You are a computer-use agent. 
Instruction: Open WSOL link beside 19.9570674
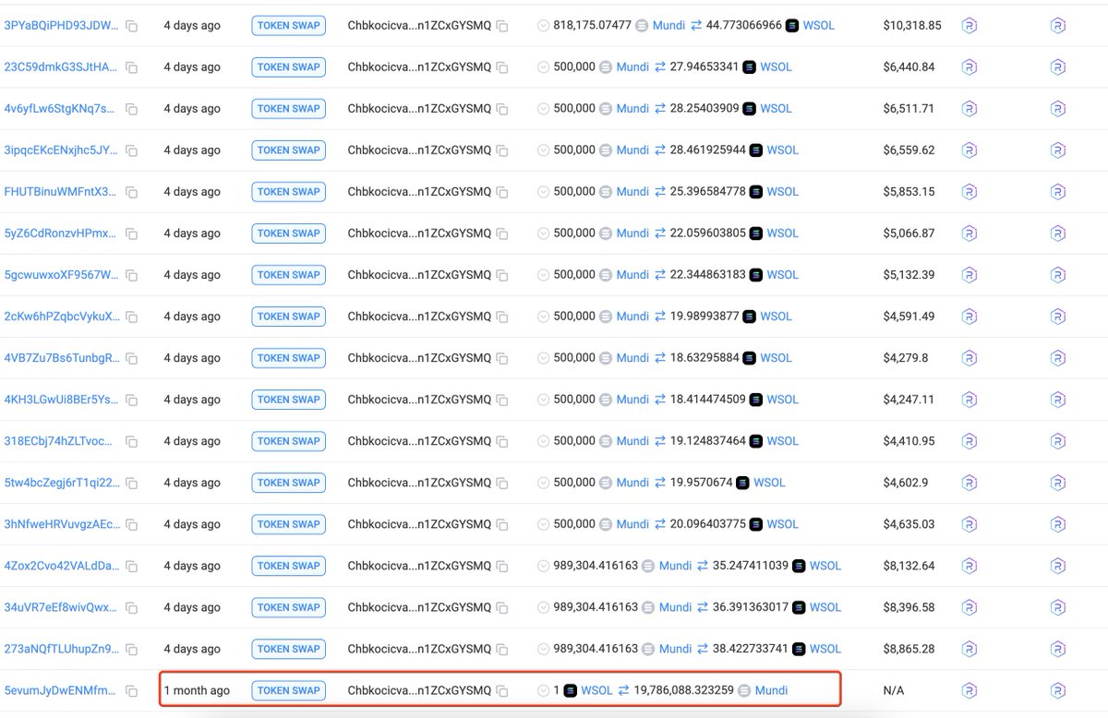tap(769, 483)
